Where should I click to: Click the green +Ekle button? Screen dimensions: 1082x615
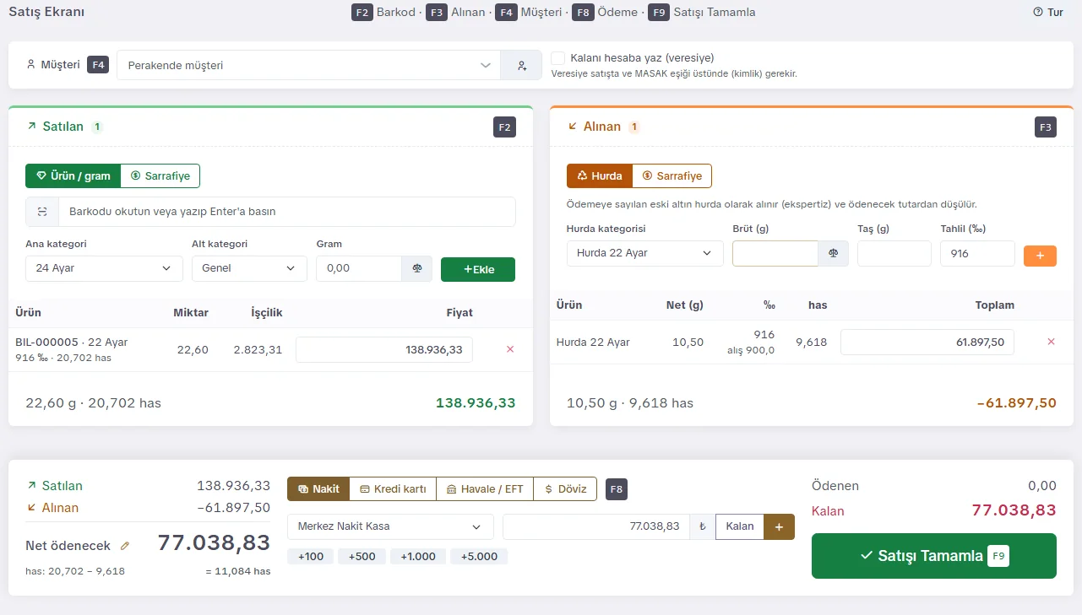[478, 269]
